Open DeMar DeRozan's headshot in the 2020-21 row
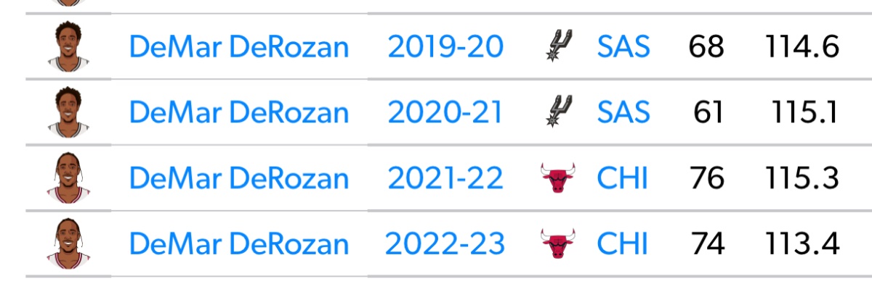This screenshot has height=292, width=872. (x=68, y=112)
